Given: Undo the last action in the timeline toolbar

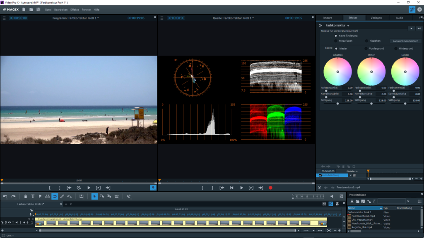Looking at the screenshot, I should pos(5,196).
